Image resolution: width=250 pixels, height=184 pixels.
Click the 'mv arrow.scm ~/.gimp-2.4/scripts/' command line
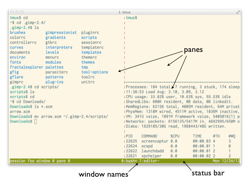71,117
